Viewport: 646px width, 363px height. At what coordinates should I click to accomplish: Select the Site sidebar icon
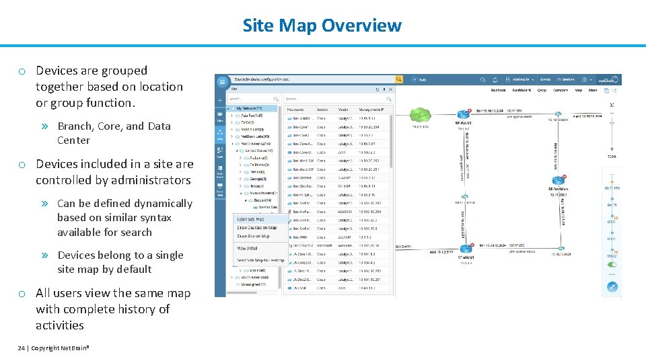[220, 134]
